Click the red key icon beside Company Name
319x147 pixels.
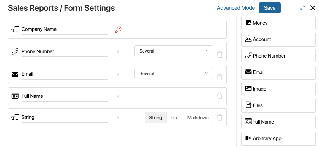[x=118, y=30]
